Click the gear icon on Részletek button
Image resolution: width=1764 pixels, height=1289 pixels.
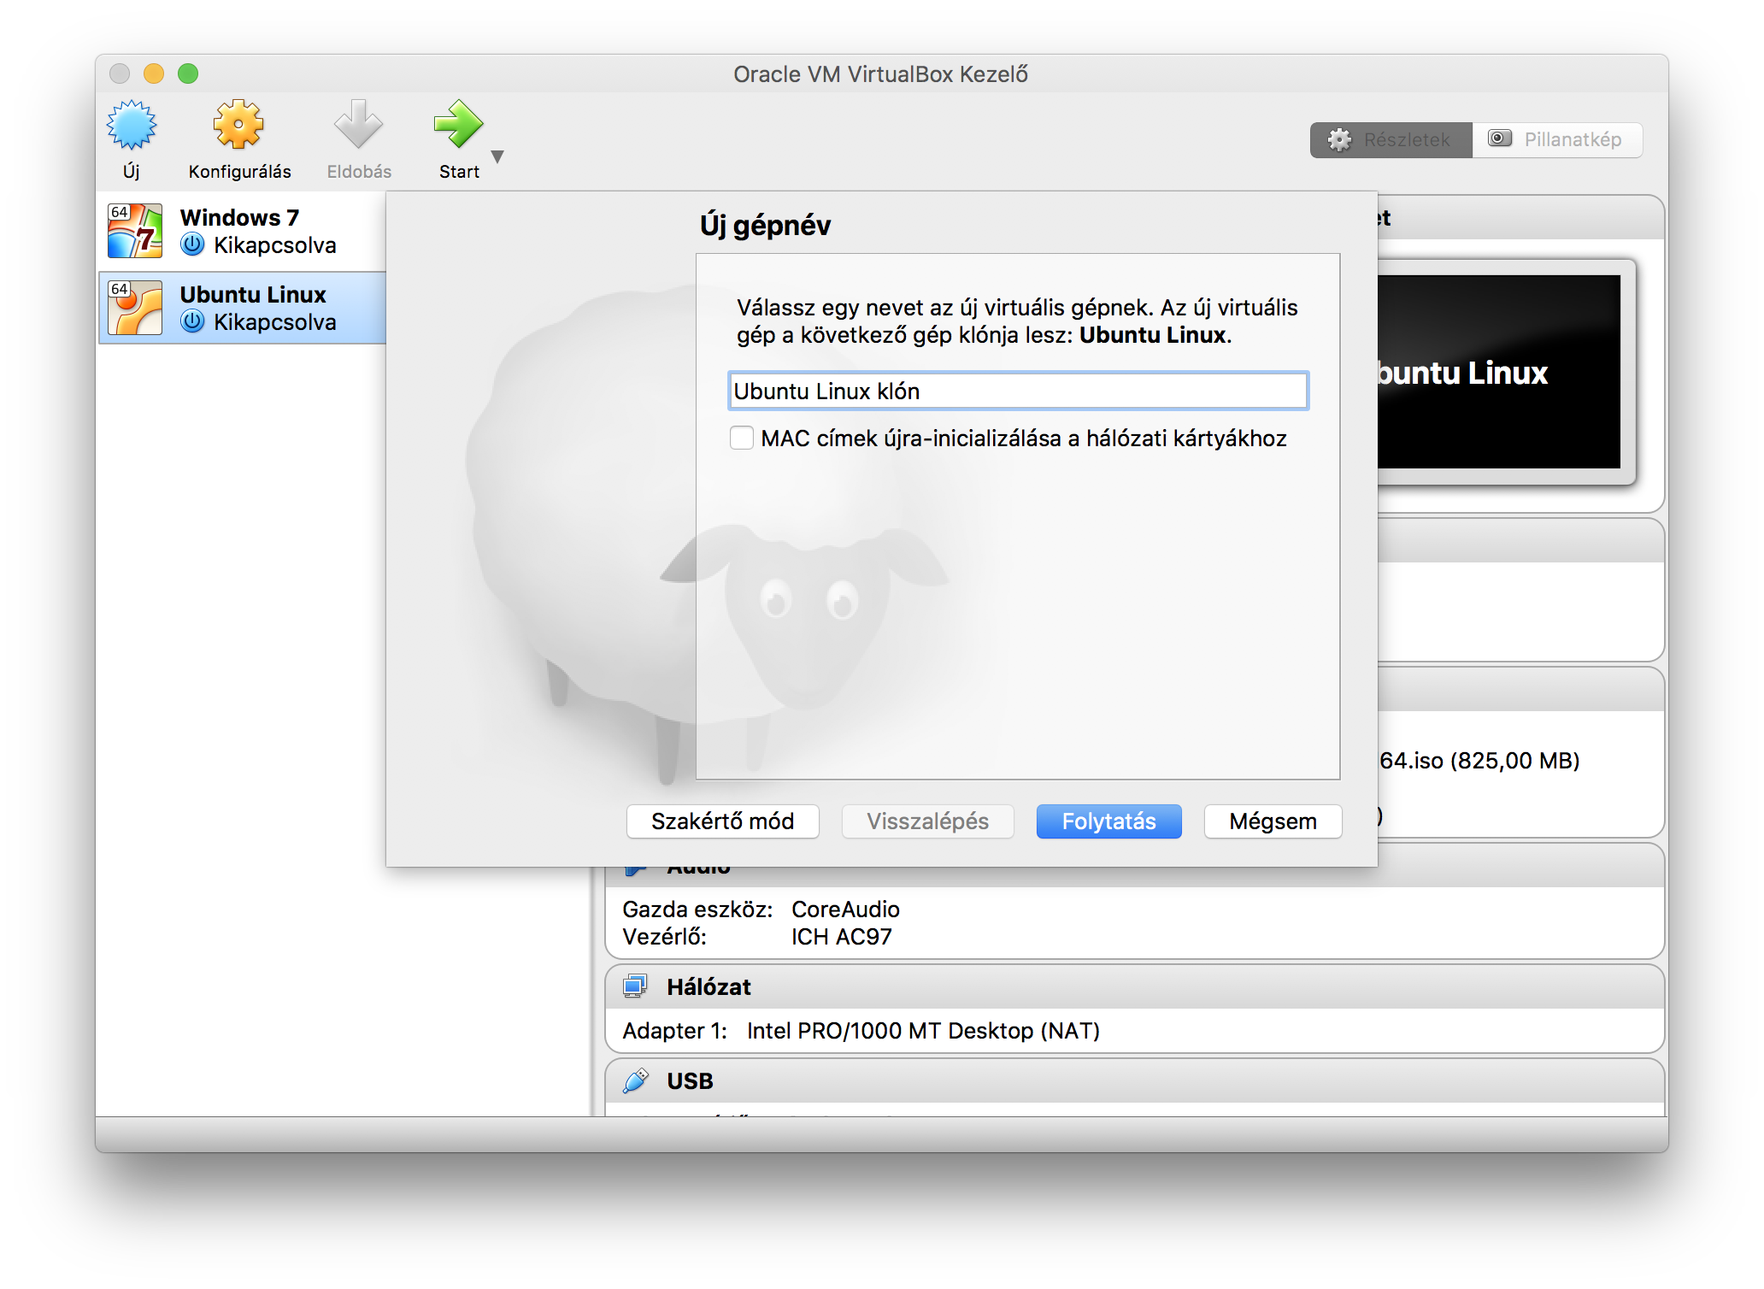[x=1339, y=139]
